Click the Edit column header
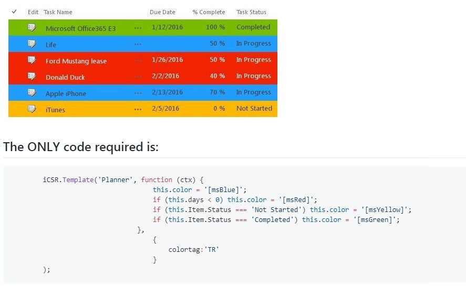Screen dimensions: 466x286 (x=33, y=12)
